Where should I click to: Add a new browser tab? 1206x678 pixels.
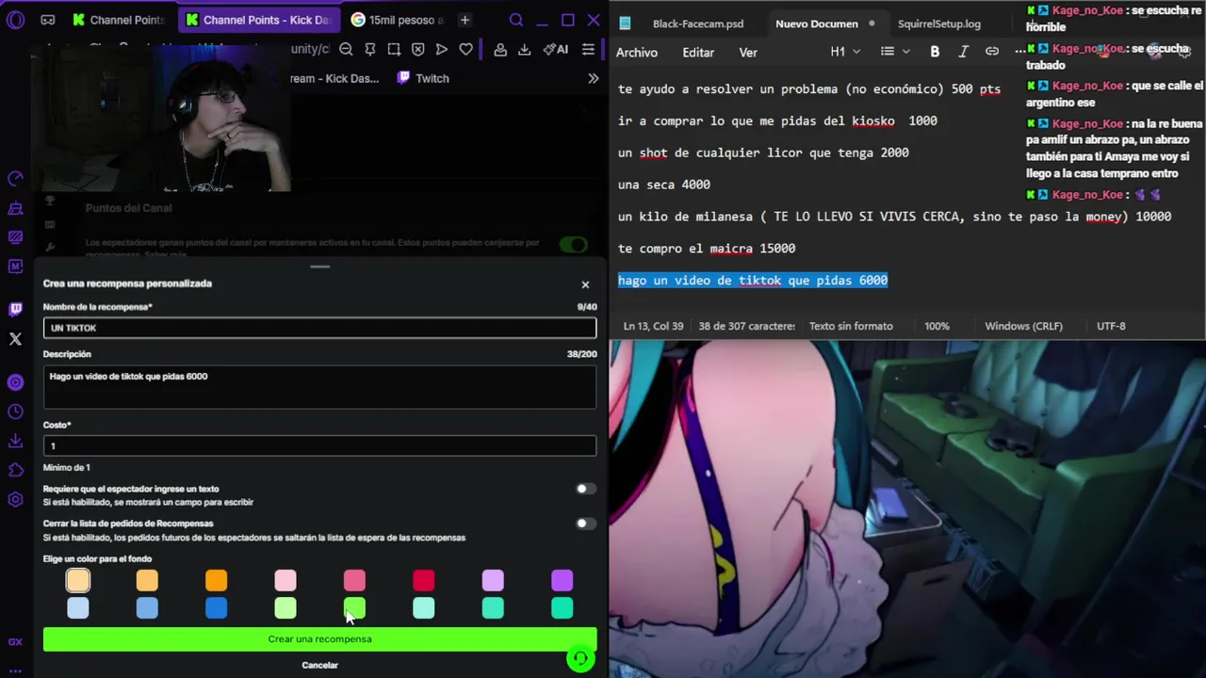[x=464, y=20]
